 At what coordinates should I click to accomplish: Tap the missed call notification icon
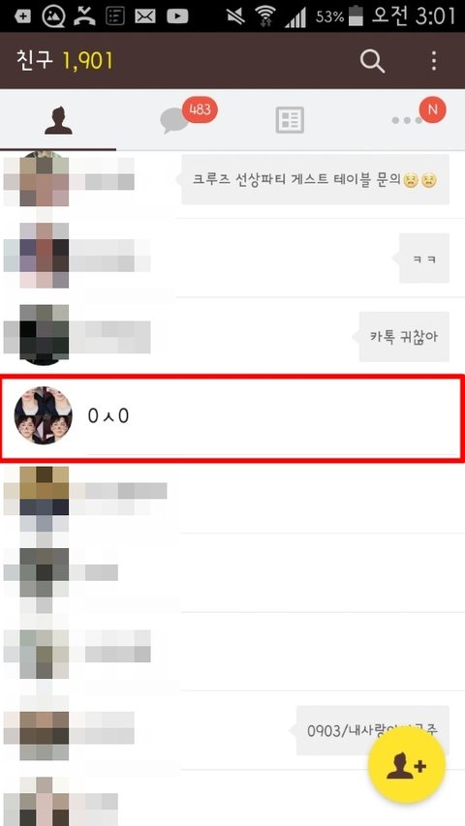(84, 16)
